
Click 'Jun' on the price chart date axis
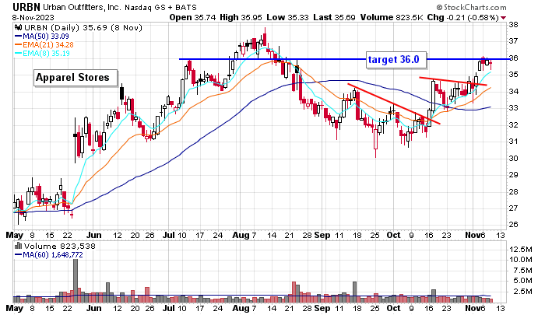[x=94, y=235]
